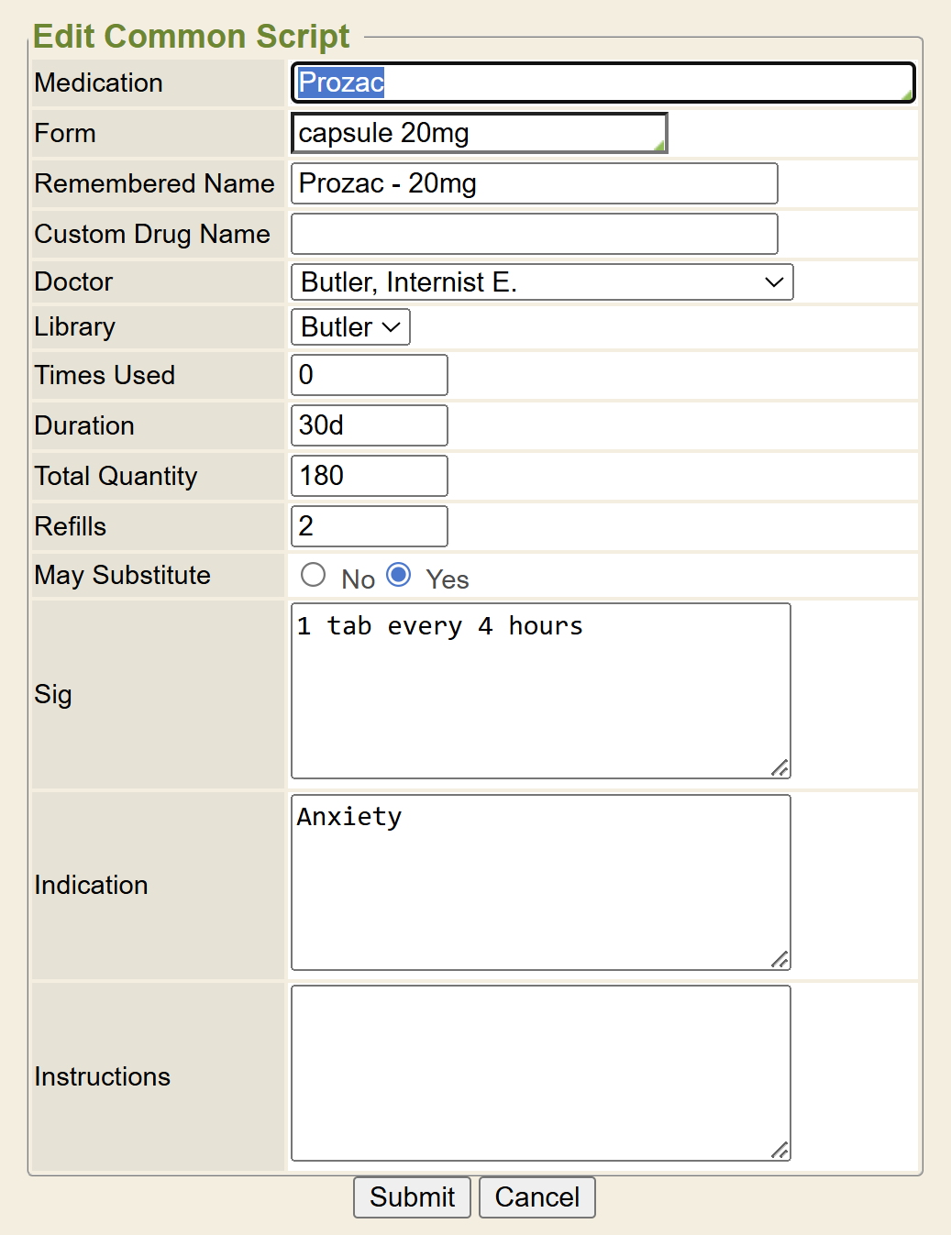
Task: Click the Form field showing capsule 20mg
Action: (478, 133)
